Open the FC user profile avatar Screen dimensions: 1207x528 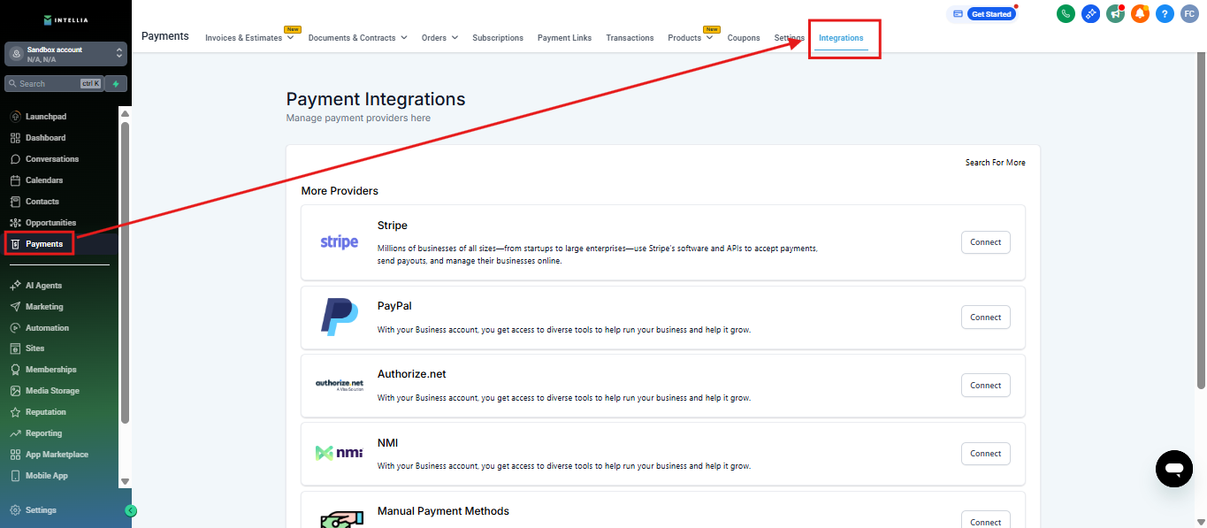[1189, 14]
